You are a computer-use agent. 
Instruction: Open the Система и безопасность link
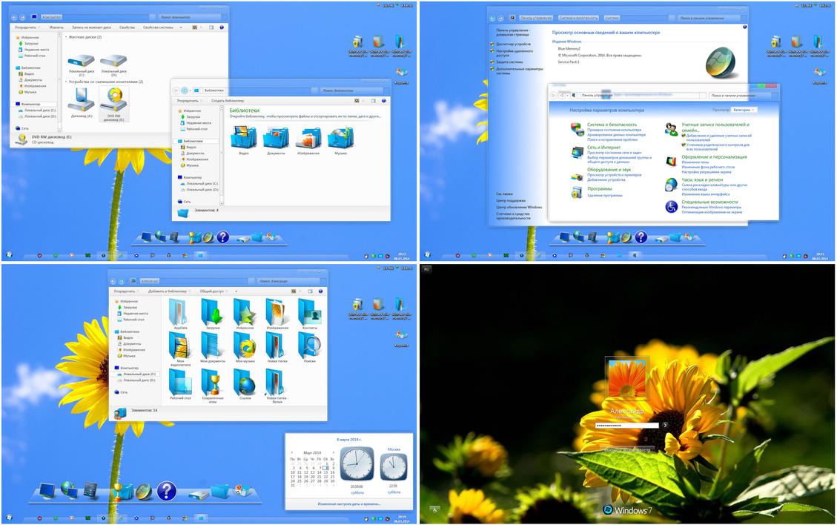coord(612,125)
